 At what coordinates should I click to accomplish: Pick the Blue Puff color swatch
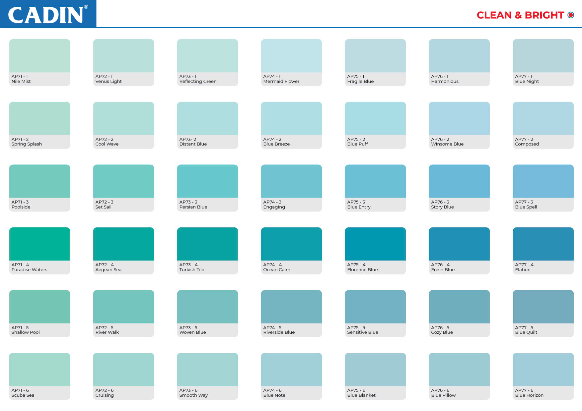click(x=375, y=118)
